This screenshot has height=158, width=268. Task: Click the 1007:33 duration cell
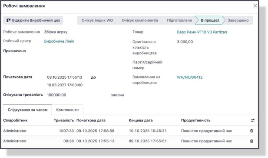pyautogui.click(x=66, y=131)
